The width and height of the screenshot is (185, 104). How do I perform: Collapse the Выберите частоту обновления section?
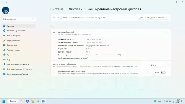[x=168, y=65]
